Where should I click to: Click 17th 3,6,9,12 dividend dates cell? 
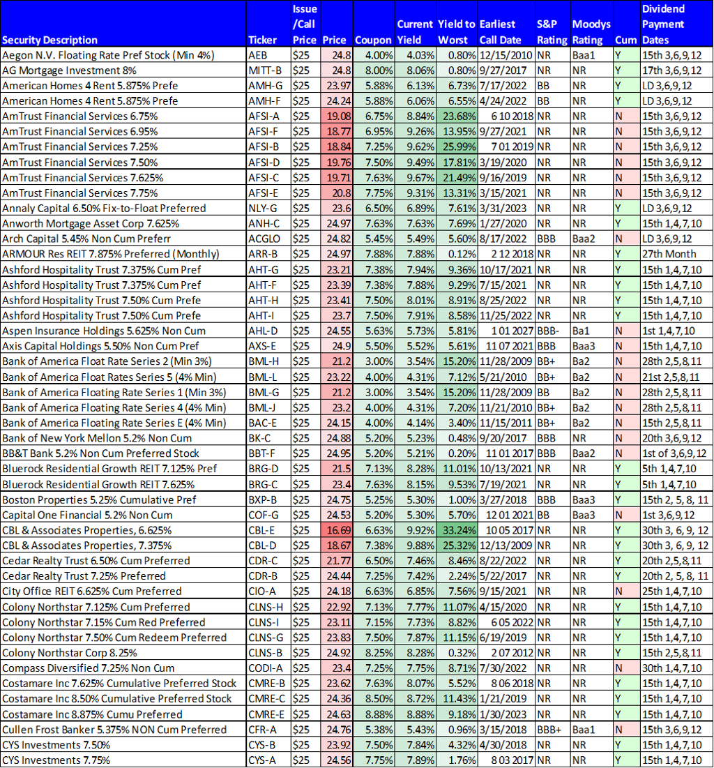[x=676, y=70]
